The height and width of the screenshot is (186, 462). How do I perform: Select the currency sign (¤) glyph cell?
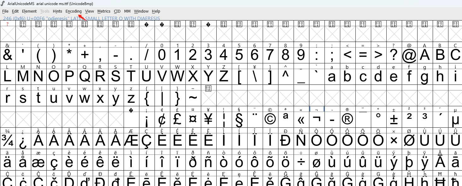pyautogui.click(x=193, y=119)
